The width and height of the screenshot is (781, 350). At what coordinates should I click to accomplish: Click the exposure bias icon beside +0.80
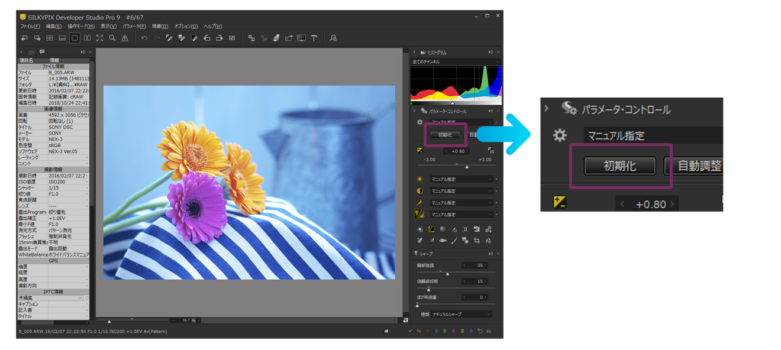tap(420, 151)
